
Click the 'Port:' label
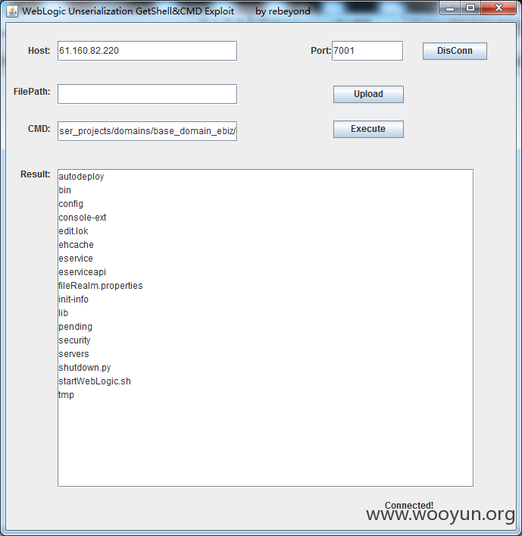[320, 51]
